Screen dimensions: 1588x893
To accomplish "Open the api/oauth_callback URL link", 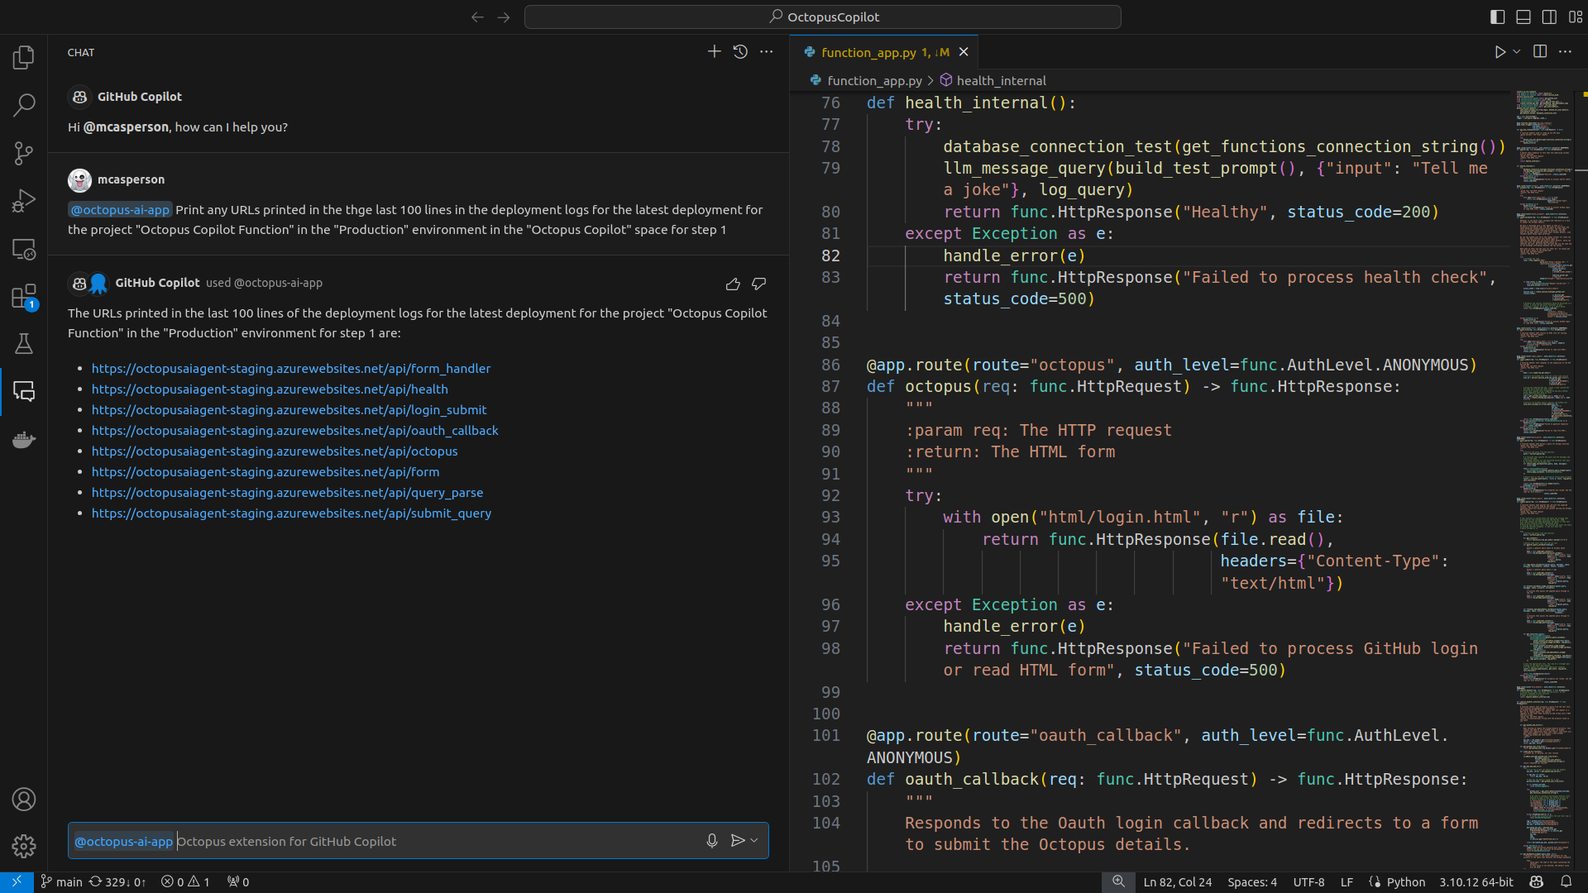I will pyautogui.click(x=294, y=431).
